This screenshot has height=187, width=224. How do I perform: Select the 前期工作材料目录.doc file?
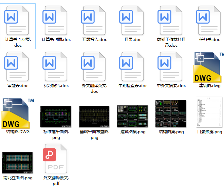point(171,21)
